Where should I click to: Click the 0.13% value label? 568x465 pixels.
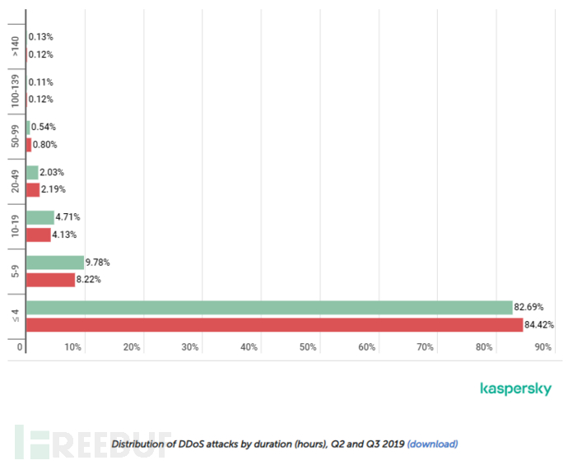pos(41,37)
